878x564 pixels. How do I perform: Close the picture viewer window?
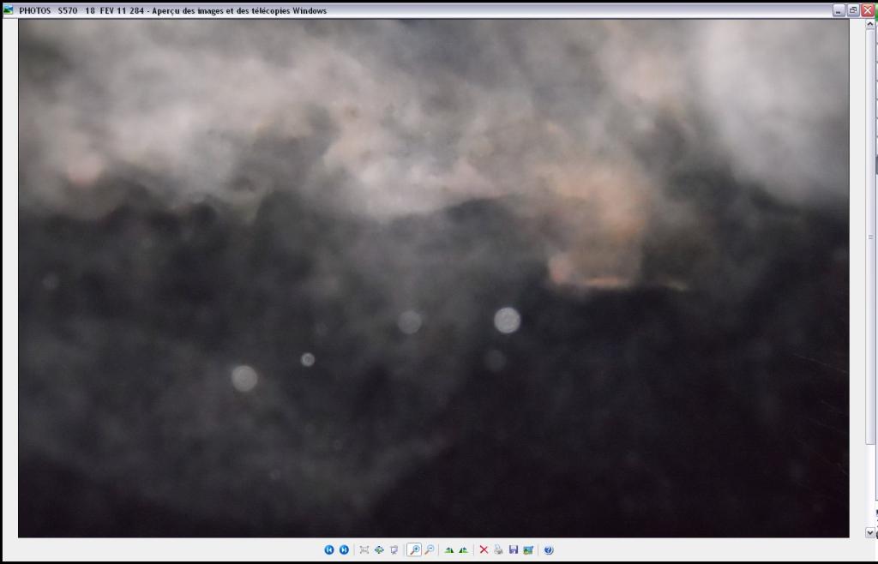[868, 10]
